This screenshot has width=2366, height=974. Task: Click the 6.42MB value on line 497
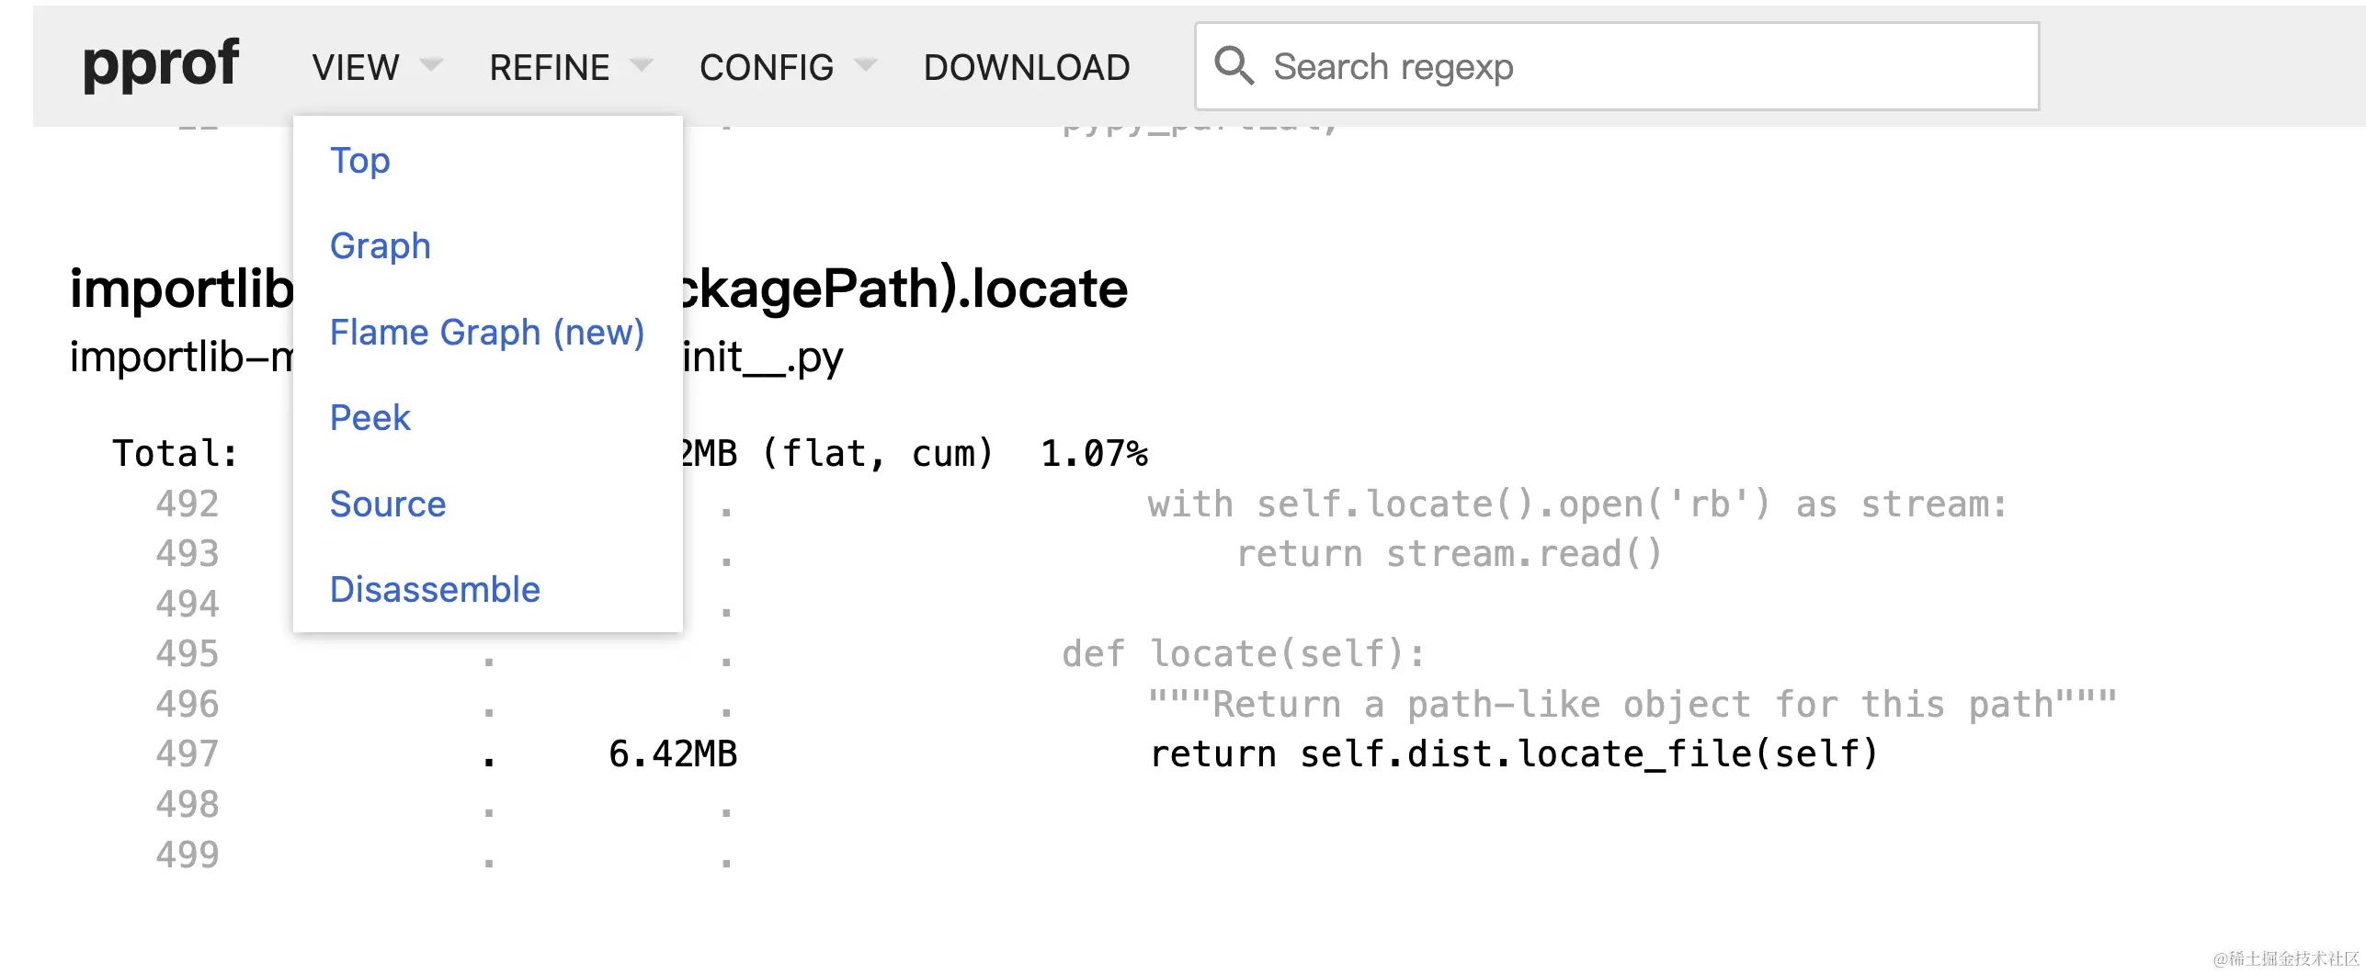[x=673, y=753]
